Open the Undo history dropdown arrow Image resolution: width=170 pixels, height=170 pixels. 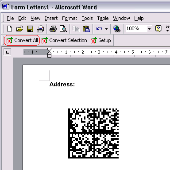coord(106,29)
